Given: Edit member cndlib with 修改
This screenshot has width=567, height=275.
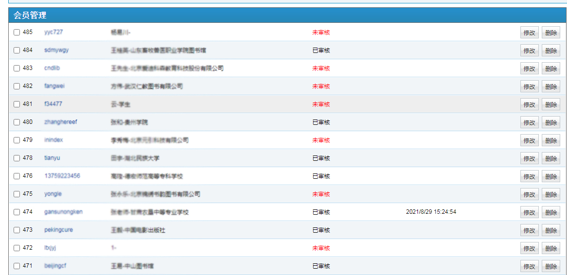Looking at the screenshot, I should pyautogui.click(x=529, y=69).
